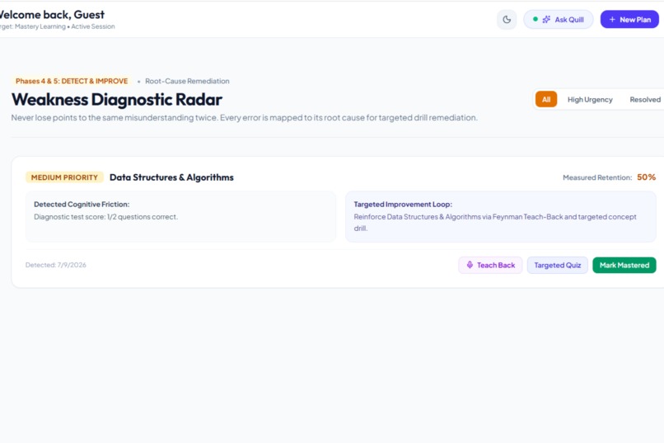Click the Diagnostic test score text
This screenshot has width=664, height=443.
[x=106, y=217]
